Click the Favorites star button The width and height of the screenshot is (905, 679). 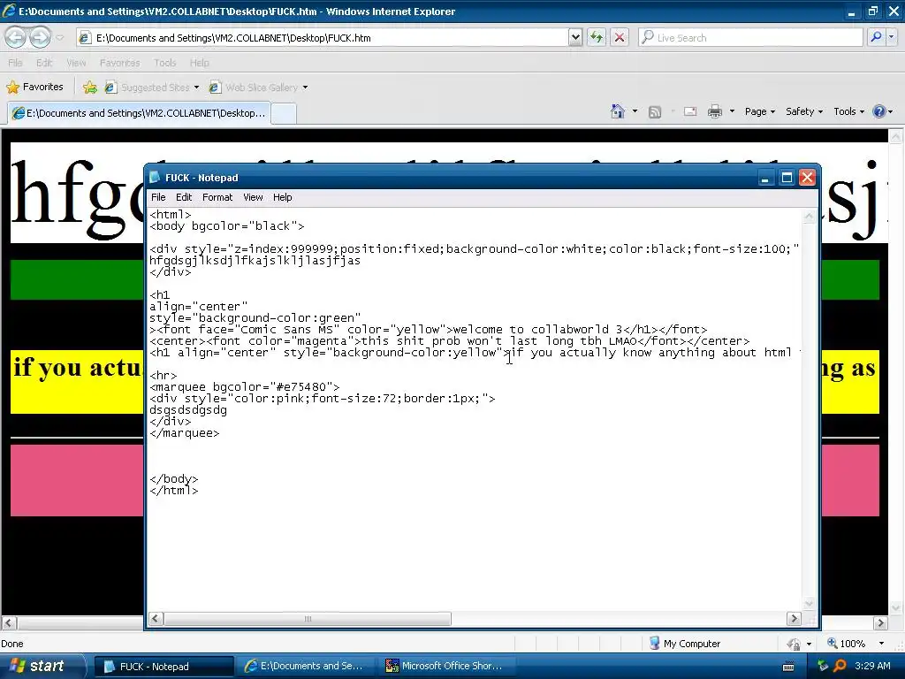(x=34, y=88)
